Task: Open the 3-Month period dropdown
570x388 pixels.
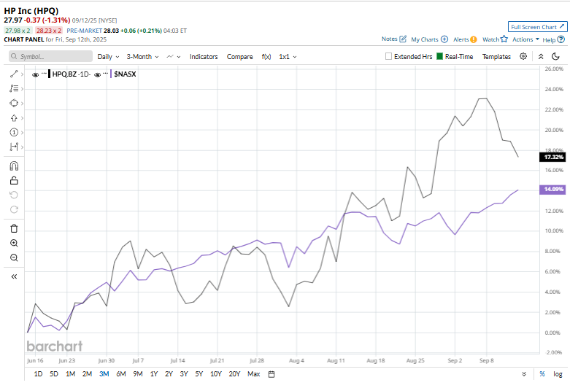Action: click(142, 57)
